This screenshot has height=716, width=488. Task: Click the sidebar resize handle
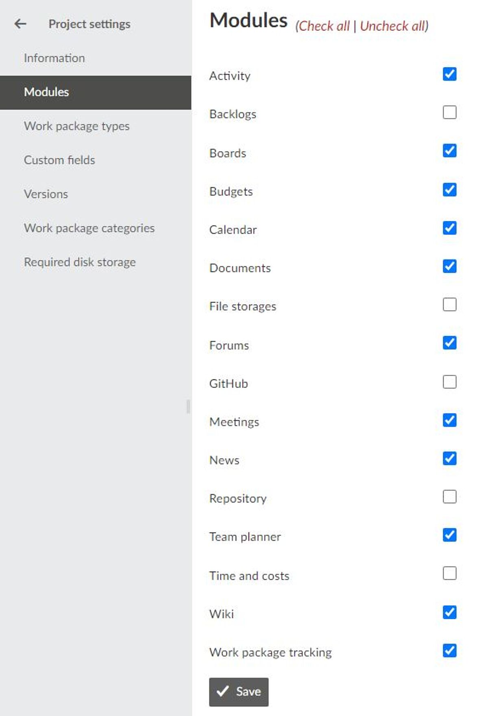click(x=188, y=407)
